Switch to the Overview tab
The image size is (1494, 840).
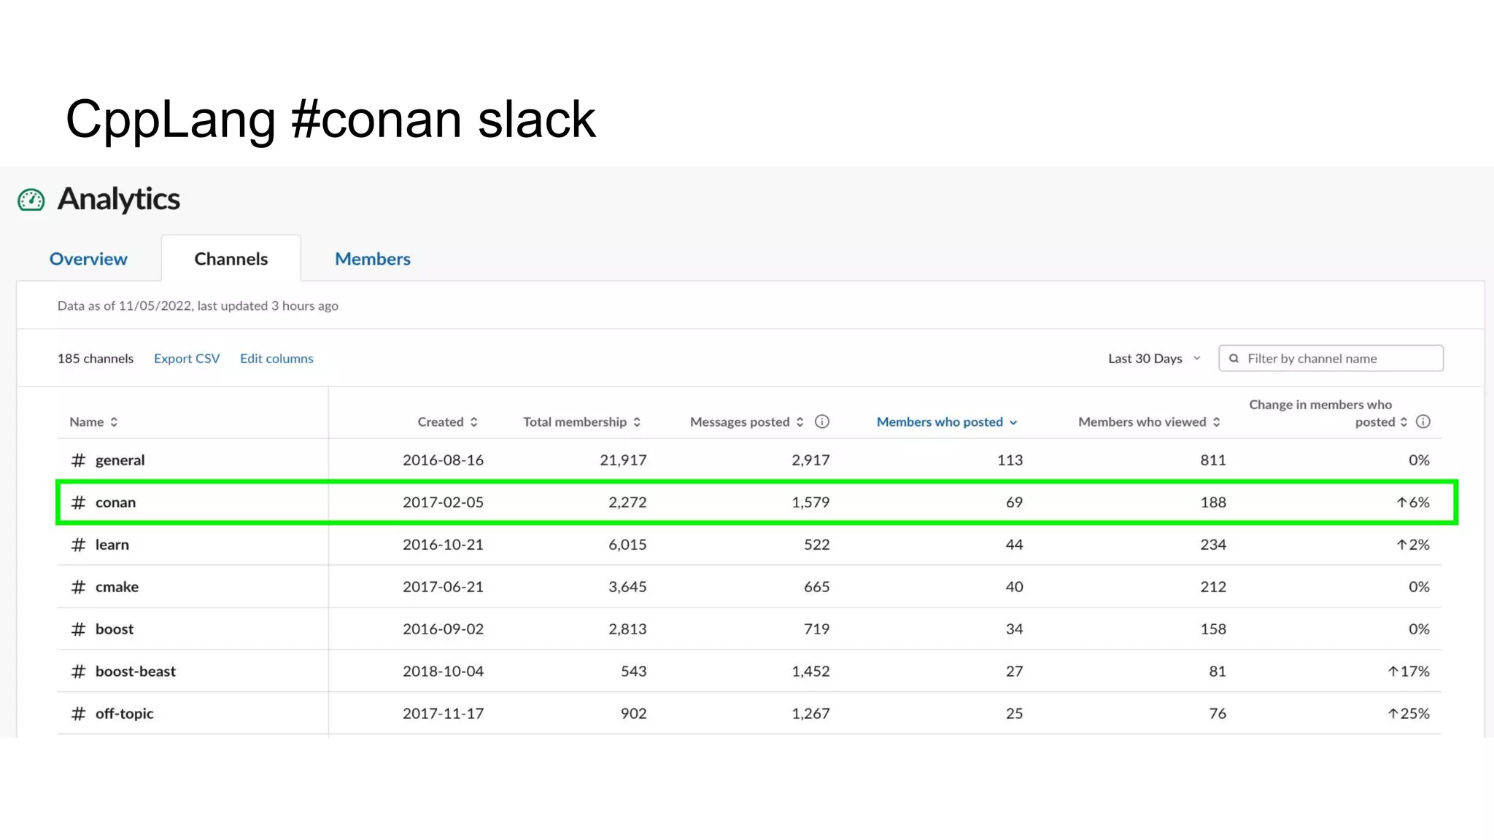tap(88, 259)
